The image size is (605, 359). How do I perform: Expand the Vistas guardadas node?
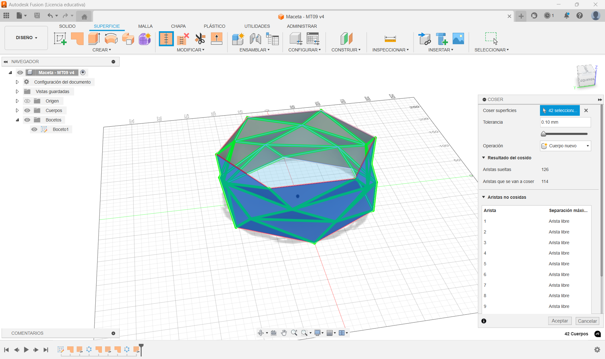tap(17, 91)
